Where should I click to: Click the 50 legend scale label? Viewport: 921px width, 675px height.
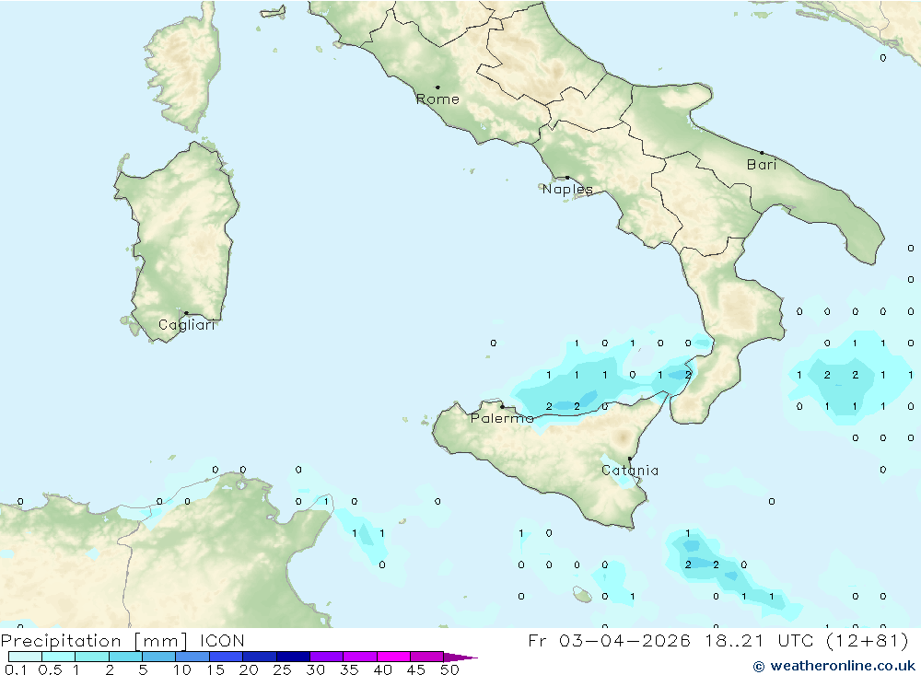(450, 669)
